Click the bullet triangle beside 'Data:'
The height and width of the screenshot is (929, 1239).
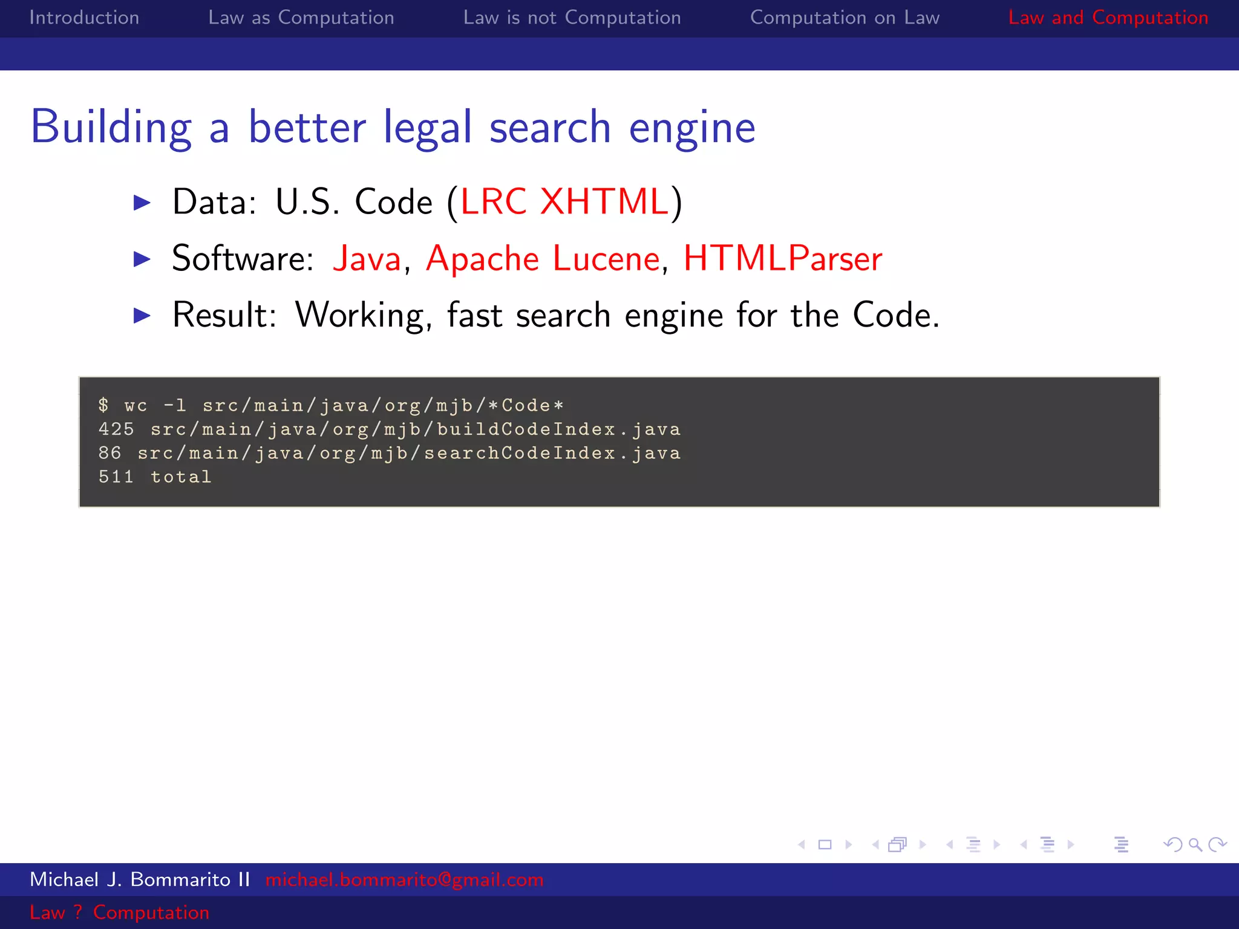pyautogui.click(x=142, y=203)
